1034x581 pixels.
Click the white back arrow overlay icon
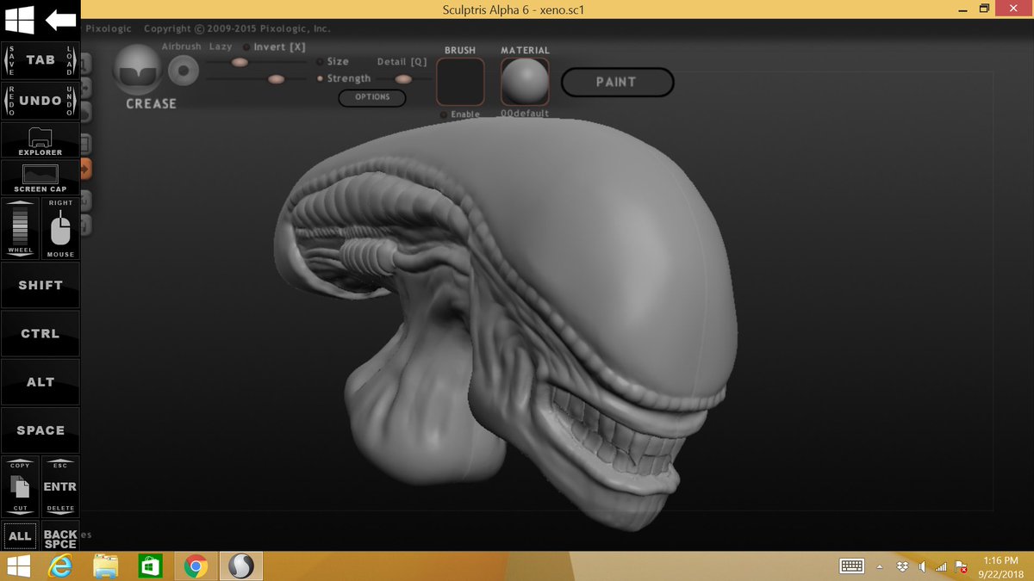point(60,19)
